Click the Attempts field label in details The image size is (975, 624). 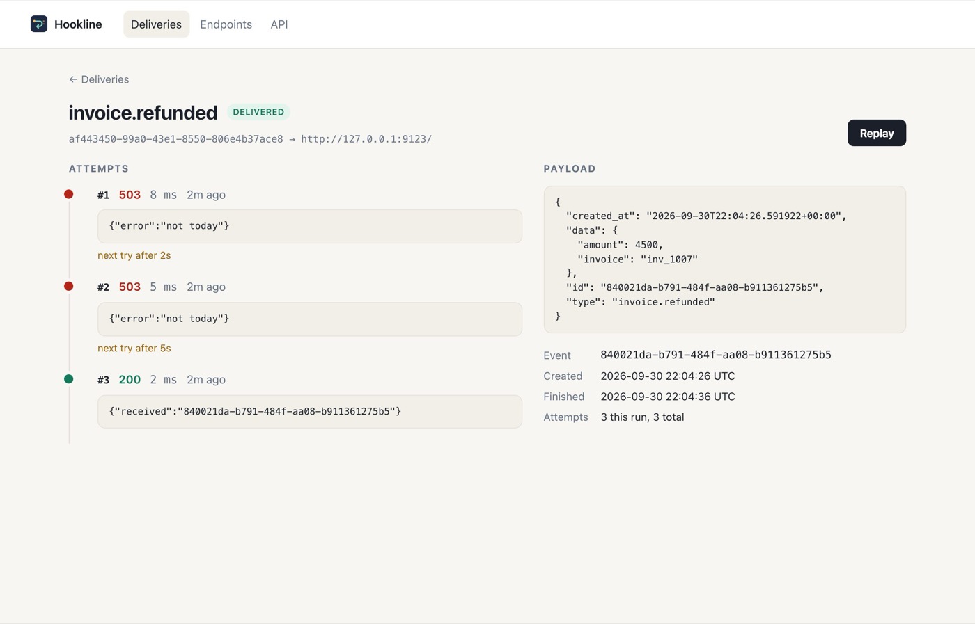point(565,417)
